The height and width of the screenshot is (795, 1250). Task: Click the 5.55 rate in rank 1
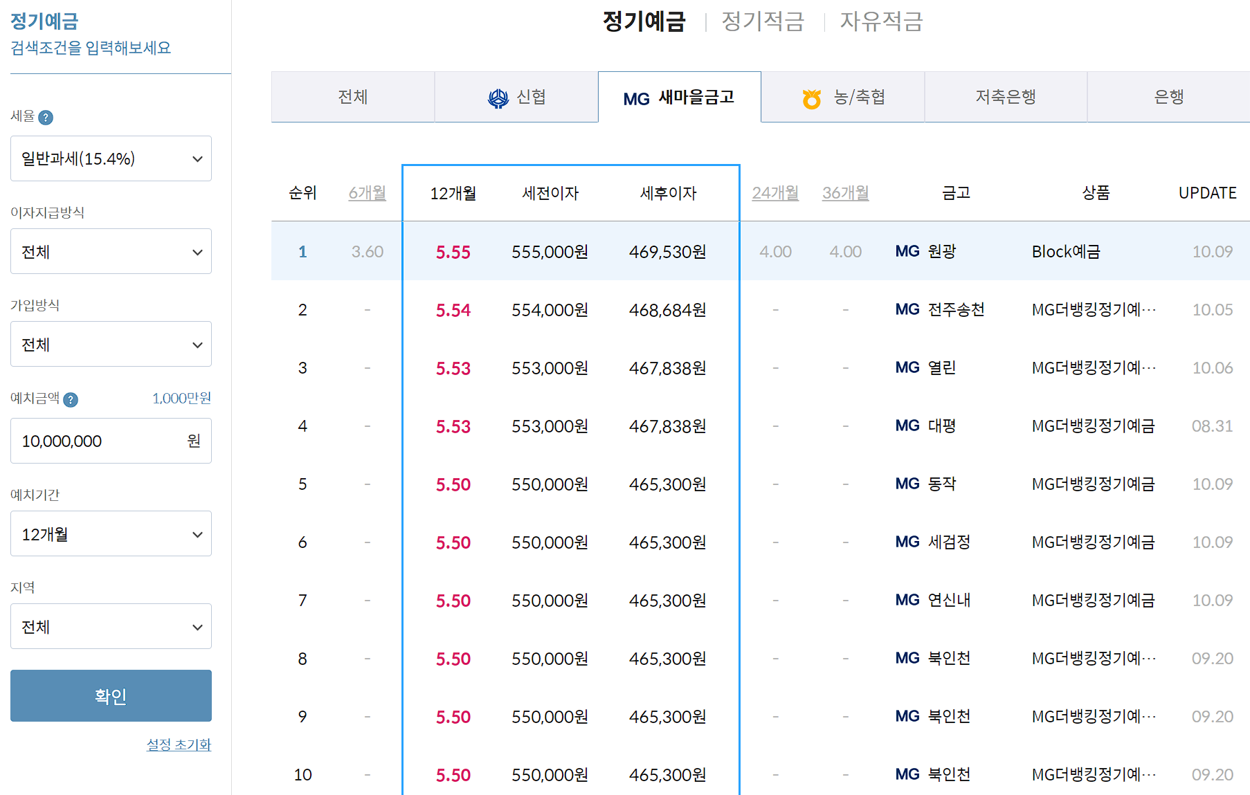pyautogui.click(x=453, y=253)
